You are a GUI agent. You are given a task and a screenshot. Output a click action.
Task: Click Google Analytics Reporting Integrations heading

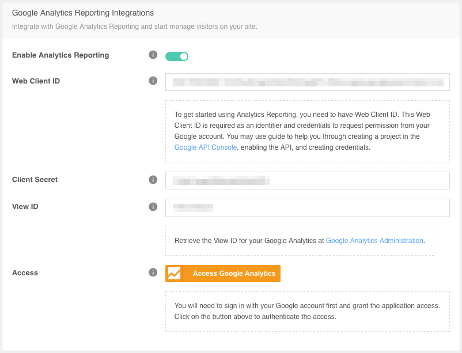click(83, 13)
